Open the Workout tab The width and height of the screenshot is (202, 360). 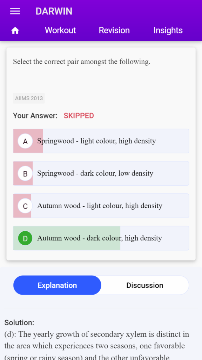[x=60, y=30]
